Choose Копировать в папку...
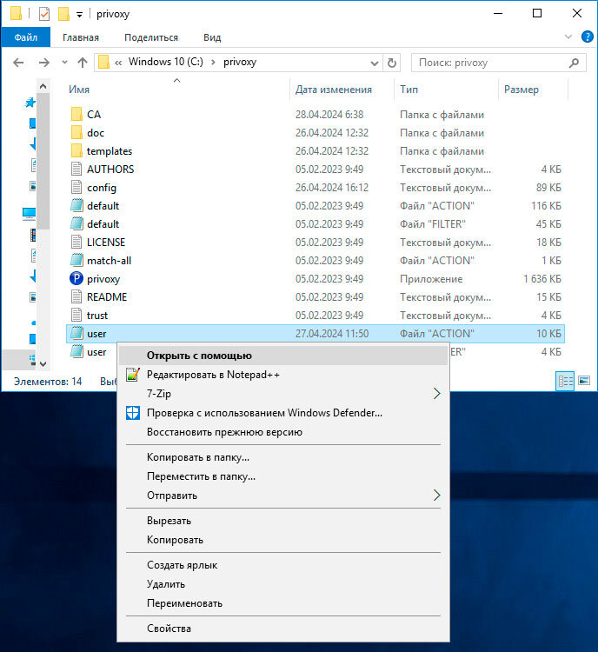 (x=282, y=457)
